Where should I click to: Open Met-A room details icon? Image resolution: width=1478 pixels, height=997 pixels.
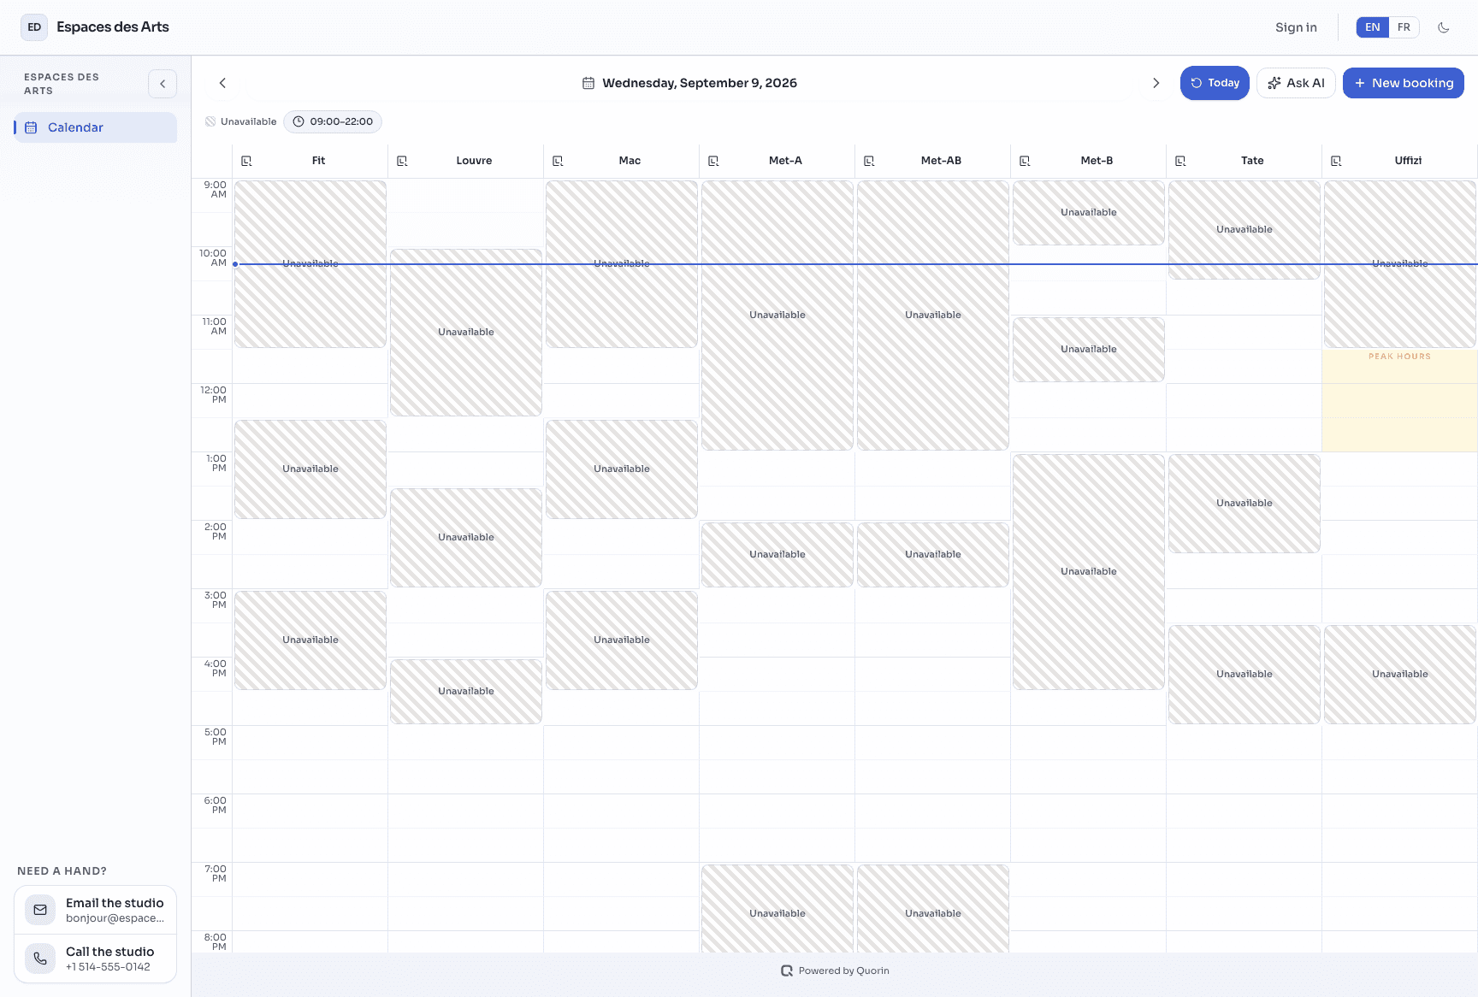713,161
